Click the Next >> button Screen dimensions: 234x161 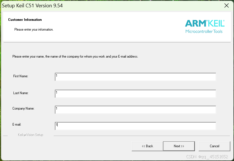click(179, 146)
